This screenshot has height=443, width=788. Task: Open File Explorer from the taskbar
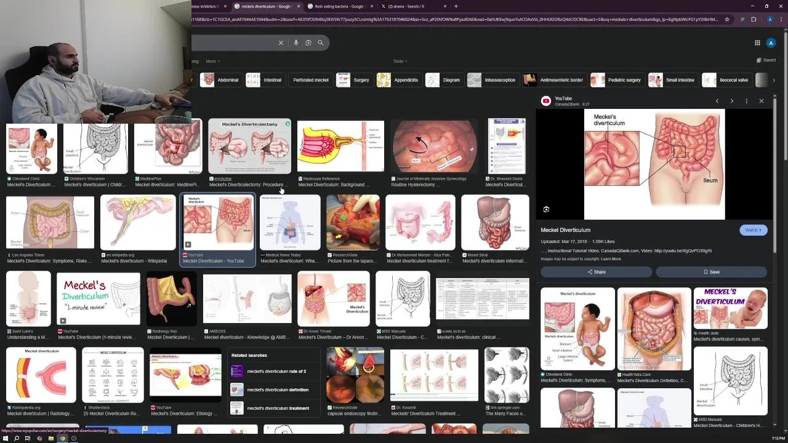[x=50, y=438]
